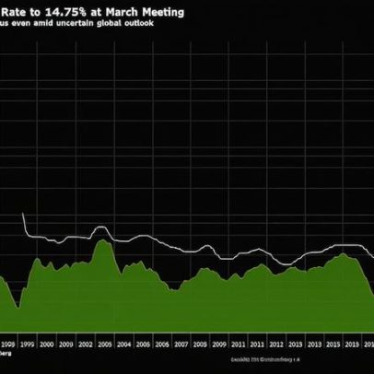Select the "2000" year label on the axis
This screenshot has width=374, height=374.
(46, 345)
